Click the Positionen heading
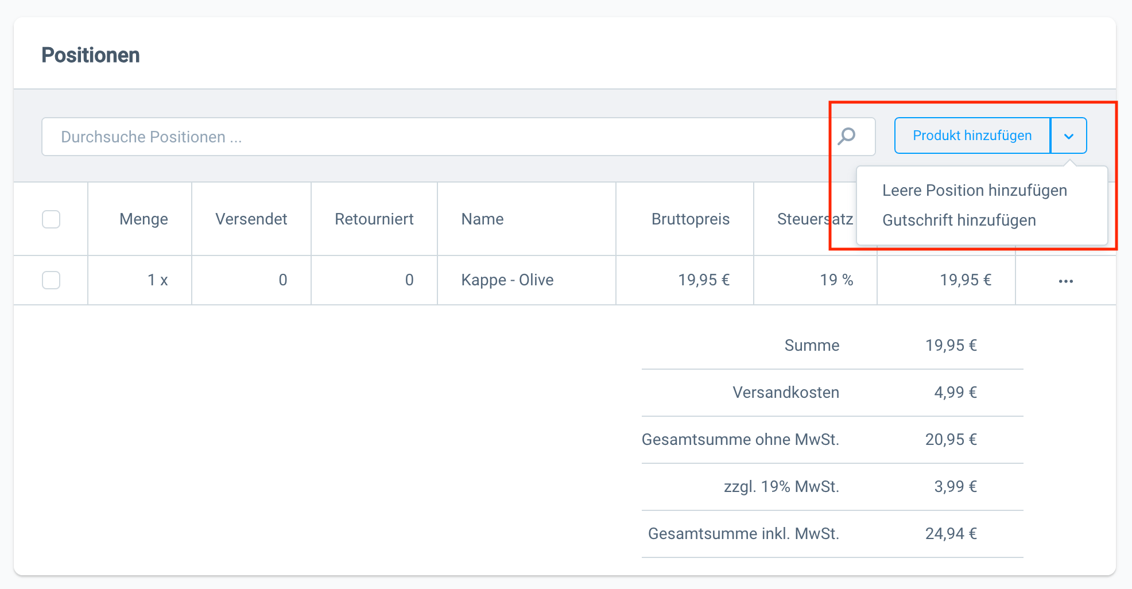This screenshot has width=1132, height=589. [91, 55]
